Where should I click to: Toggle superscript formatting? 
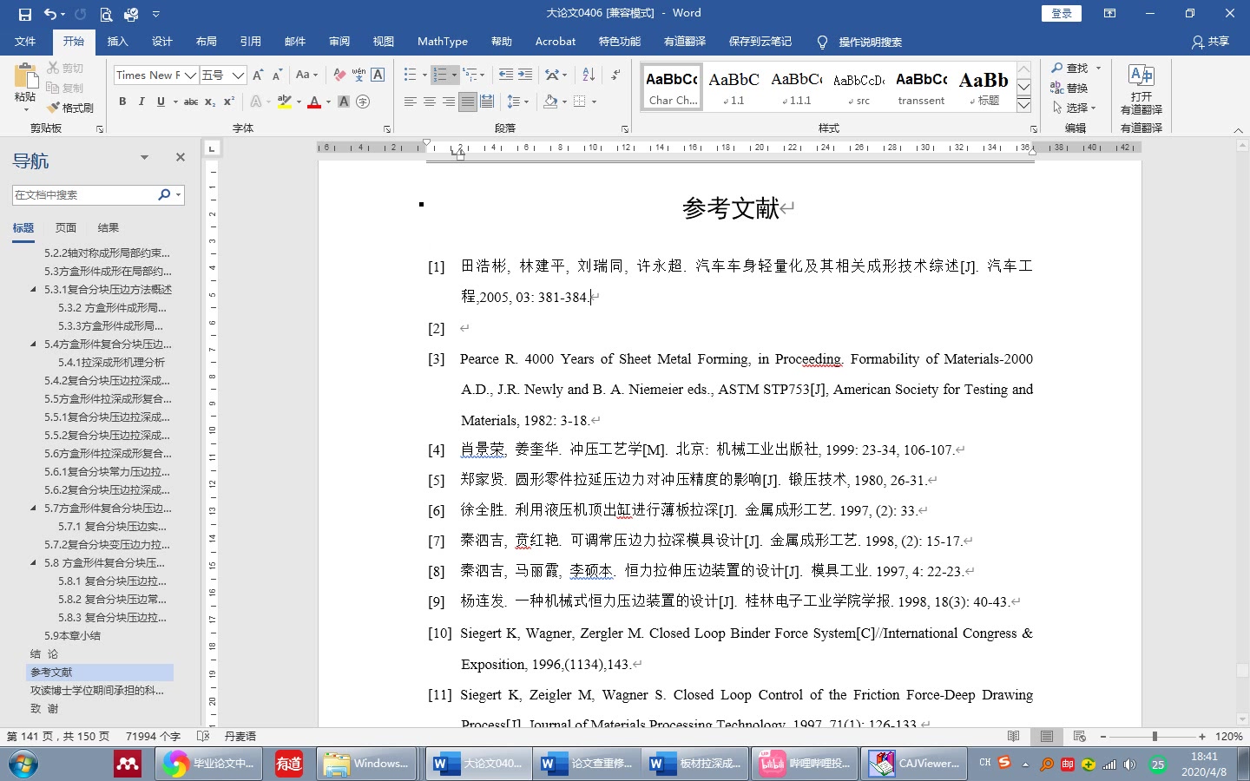229,102
